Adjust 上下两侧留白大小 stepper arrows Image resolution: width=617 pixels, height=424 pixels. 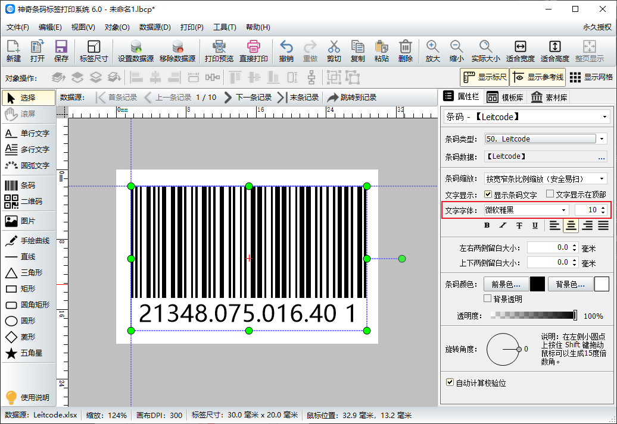[574, 262]
